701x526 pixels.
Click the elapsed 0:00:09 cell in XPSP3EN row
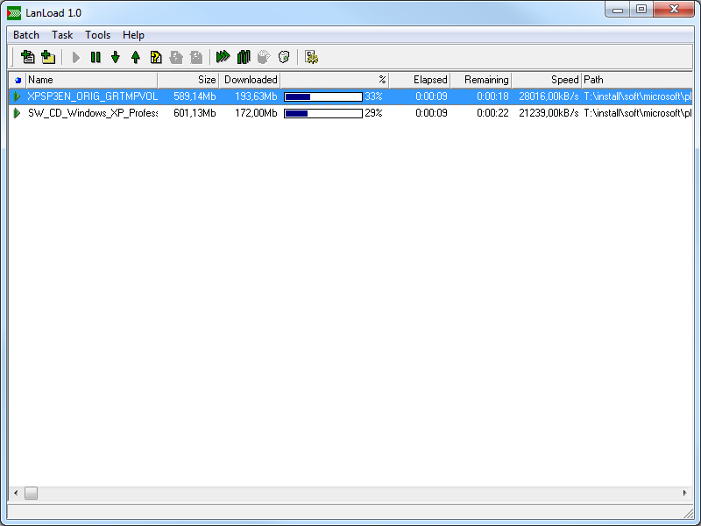(x=431, y=96)
